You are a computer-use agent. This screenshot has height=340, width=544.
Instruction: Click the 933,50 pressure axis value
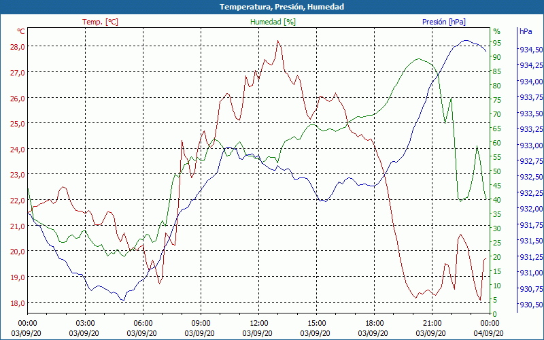(x=531, y=114)
